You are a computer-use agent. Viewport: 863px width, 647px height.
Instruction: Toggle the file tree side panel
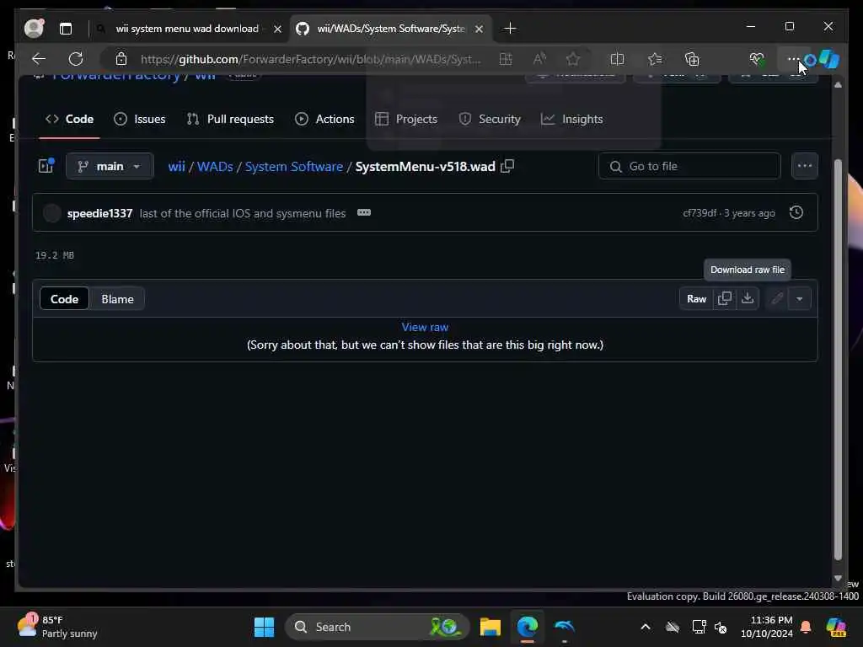tap(46, 166)
